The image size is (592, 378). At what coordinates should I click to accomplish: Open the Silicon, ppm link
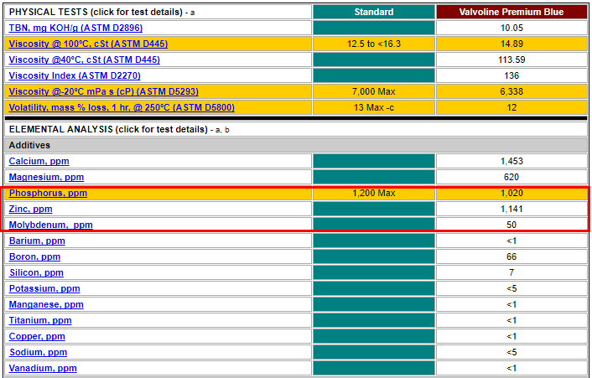pos(36,272)
